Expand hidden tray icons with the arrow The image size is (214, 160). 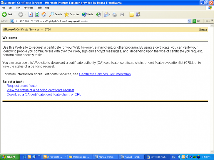click(x=180, y=157)
